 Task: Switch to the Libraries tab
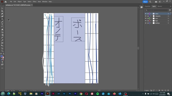(160, 6)
